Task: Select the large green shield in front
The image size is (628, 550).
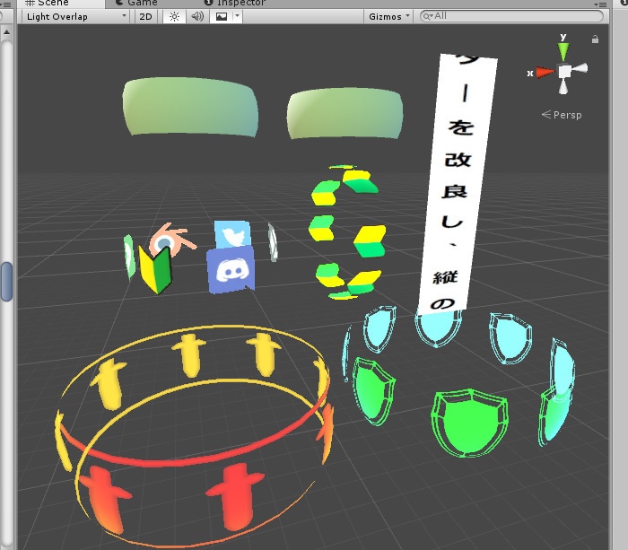Action: (469, 423)
